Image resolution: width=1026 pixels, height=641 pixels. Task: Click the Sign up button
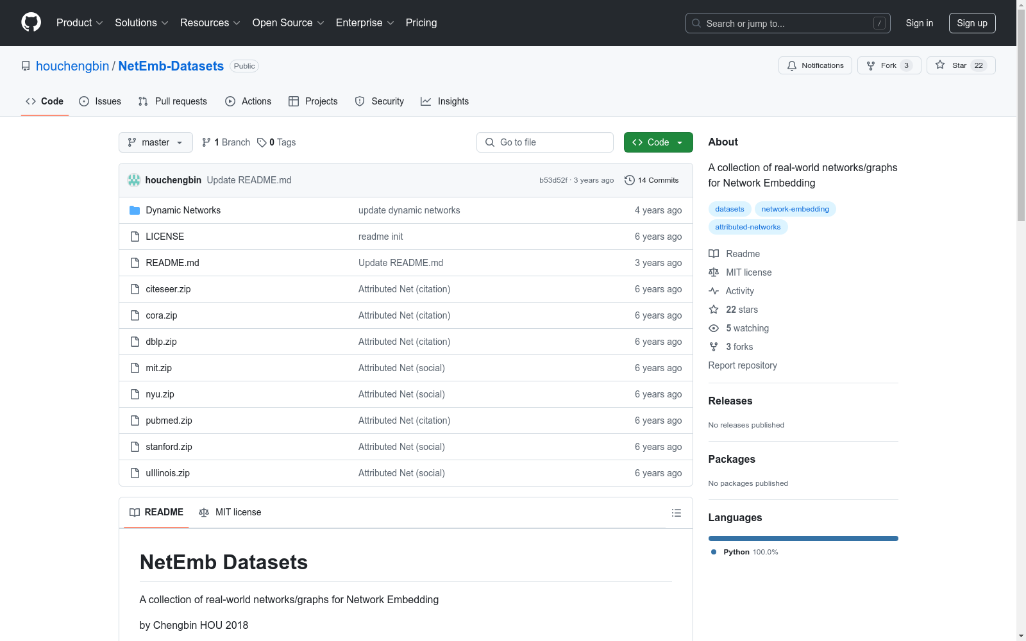tap(972, 23)
